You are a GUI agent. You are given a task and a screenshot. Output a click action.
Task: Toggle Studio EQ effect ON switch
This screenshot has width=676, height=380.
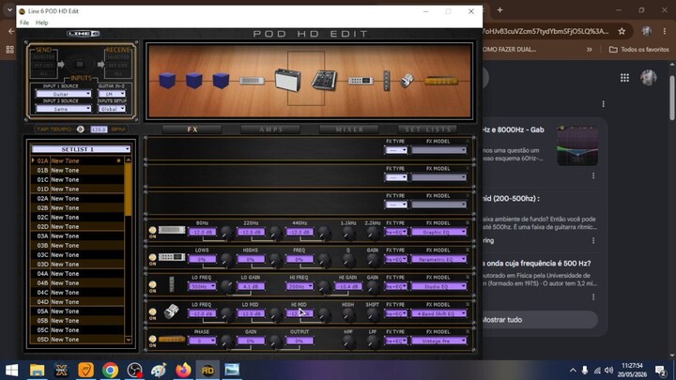coord(152,285)
